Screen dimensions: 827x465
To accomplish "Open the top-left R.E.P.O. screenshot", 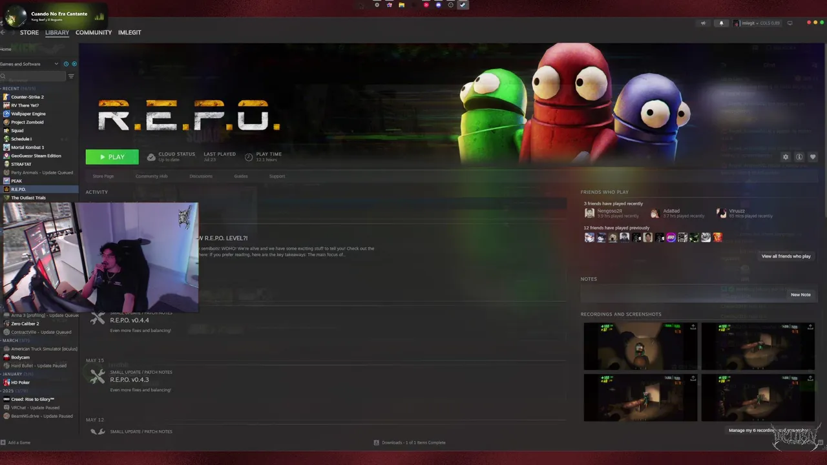I will (x=640, y=346).
